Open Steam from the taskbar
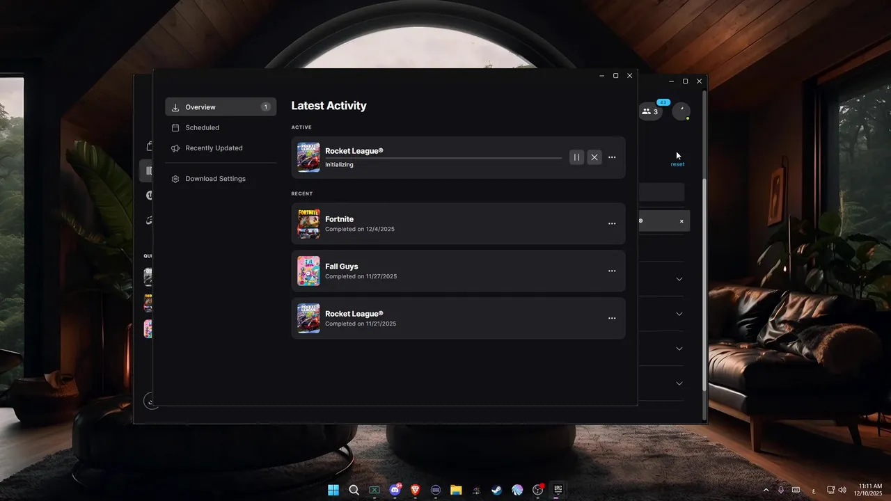Image resolution: width=891 pixels, height=501 pixels. (496, 490)
